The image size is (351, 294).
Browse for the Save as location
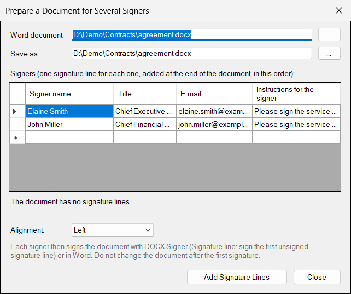point(329,53)
